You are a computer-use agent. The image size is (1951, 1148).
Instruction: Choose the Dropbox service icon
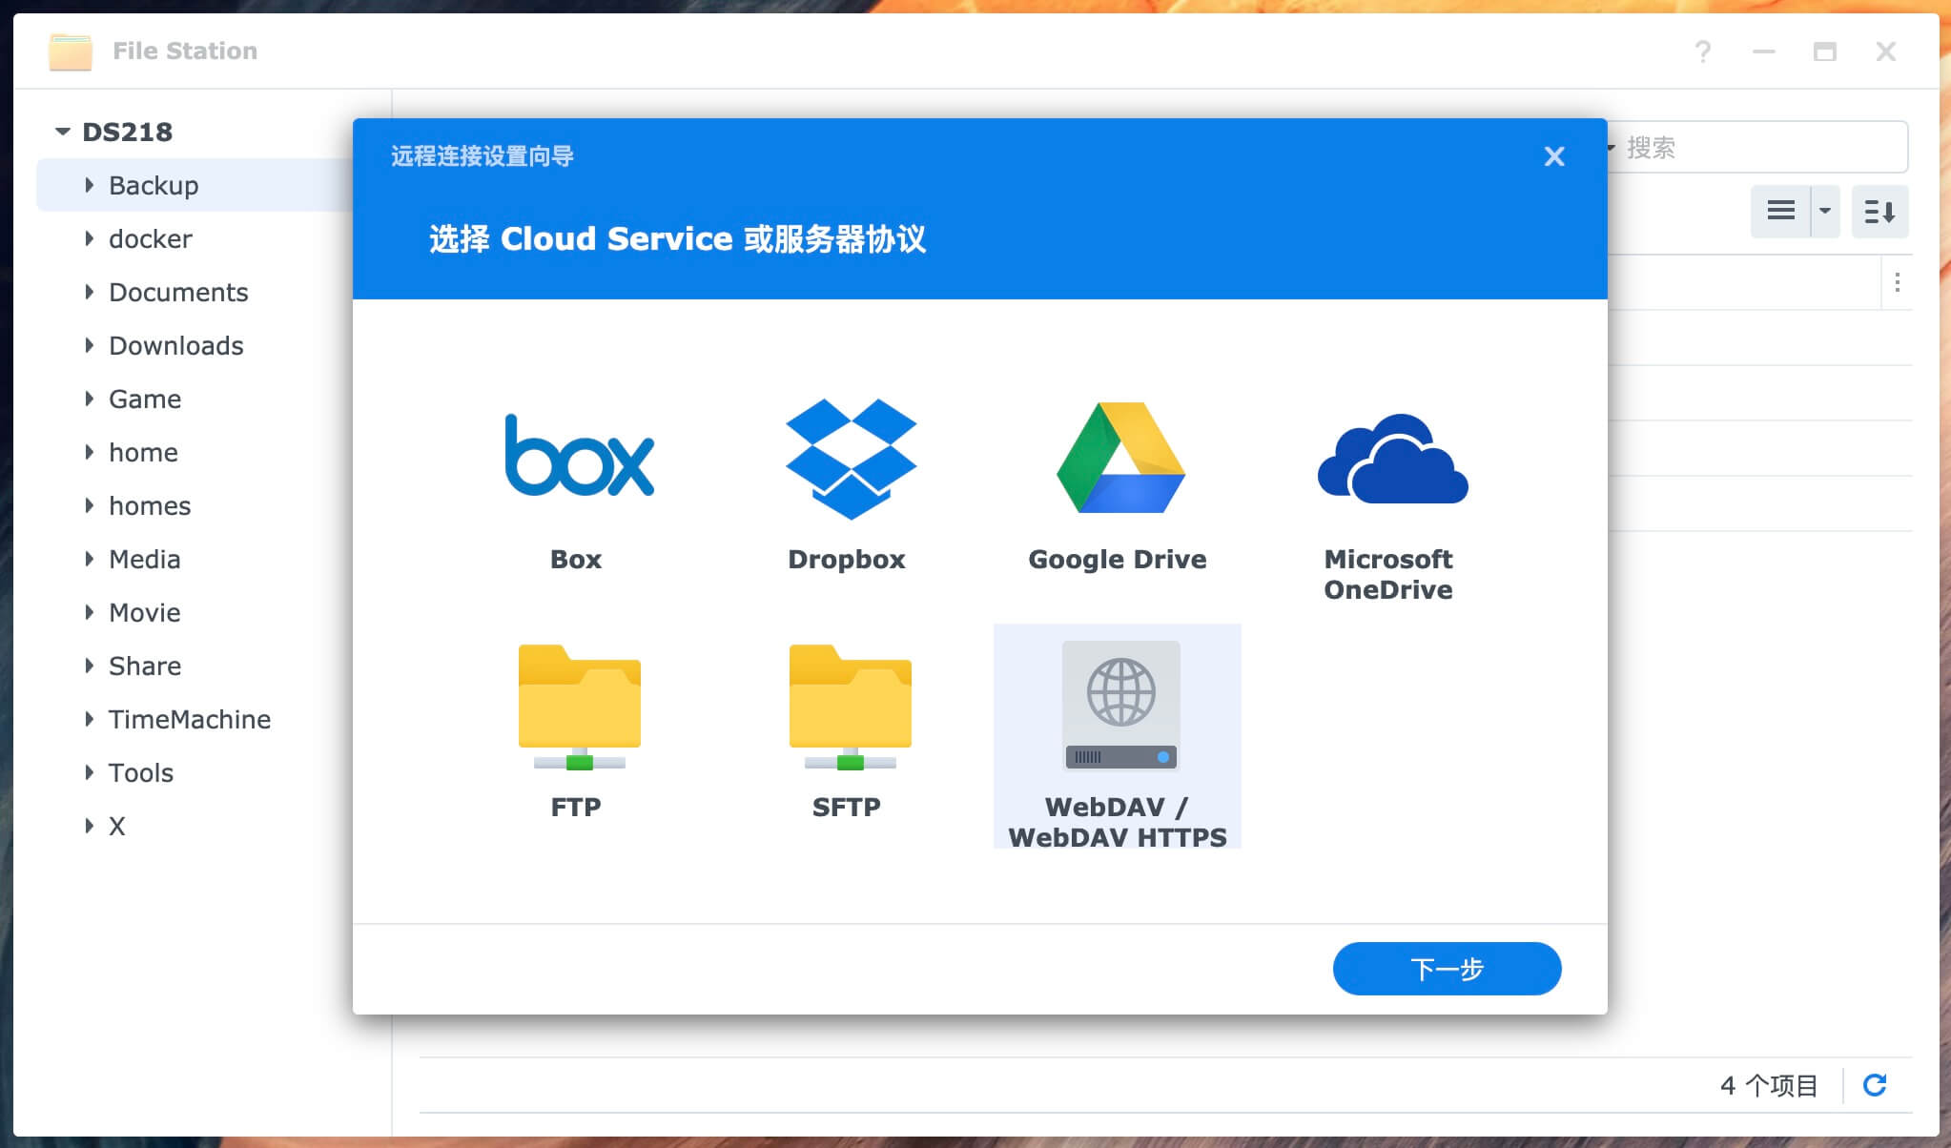pyautogui.click(x=850, y=460)
